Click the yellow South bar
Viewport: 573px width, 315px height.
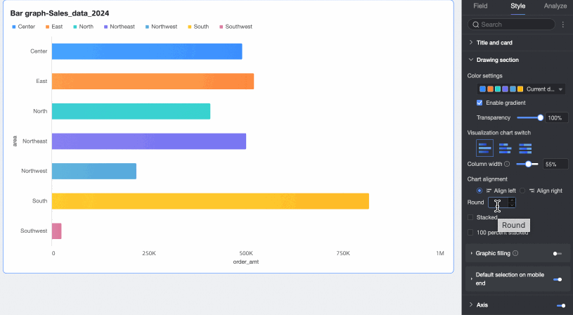click(210, 201)
